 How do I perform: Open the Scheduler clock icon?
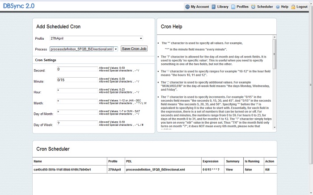tap(253, 7)
